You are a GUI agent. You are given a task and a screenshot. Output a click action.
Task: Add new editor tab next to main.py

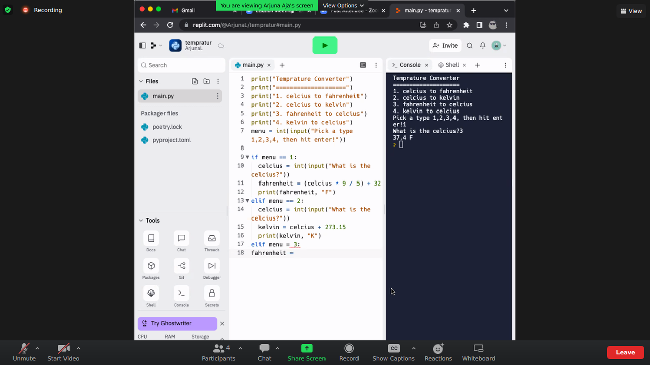[x=282, y=65]
